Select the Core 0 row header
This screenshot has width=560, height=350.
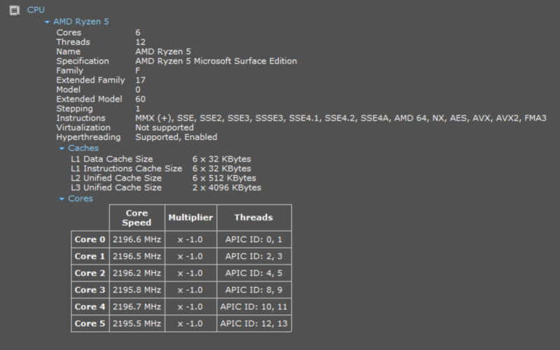pos(90,239)
